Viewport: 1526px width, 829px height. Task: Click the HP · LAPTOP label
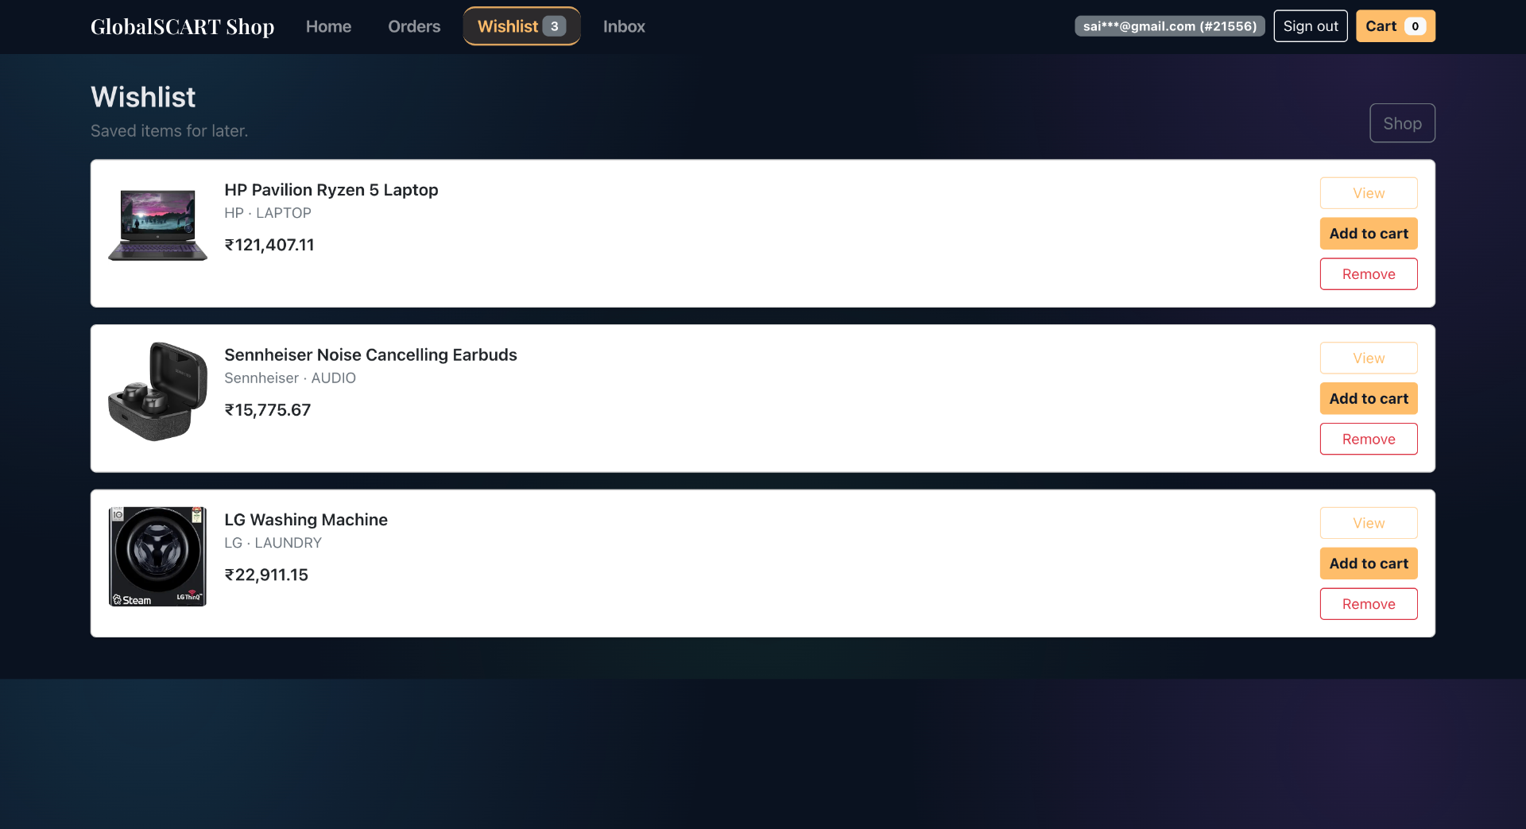[x=268, y=213]
